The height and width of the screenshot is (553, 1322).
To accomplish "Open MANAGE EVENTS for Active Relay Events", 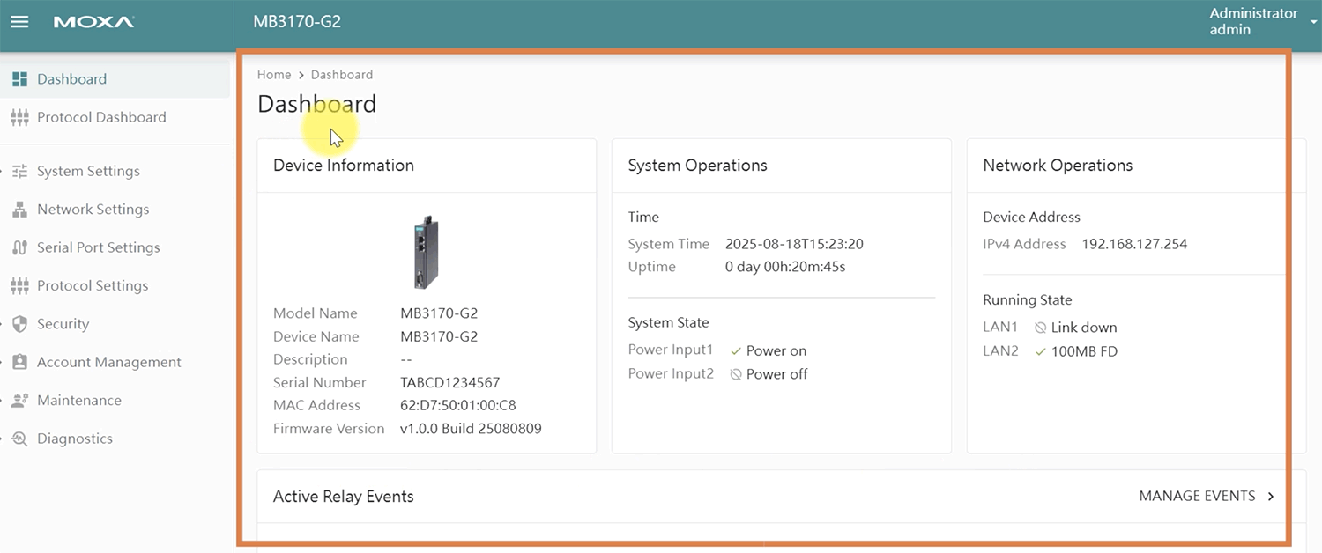I will 1197,496.
